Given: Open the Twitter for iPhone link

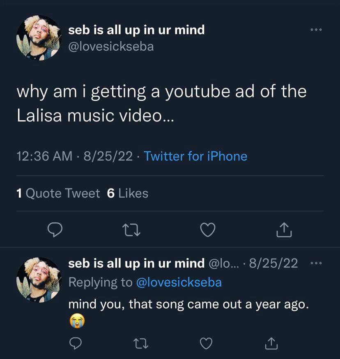Looking at the screenshot, I should click(195, 156).
